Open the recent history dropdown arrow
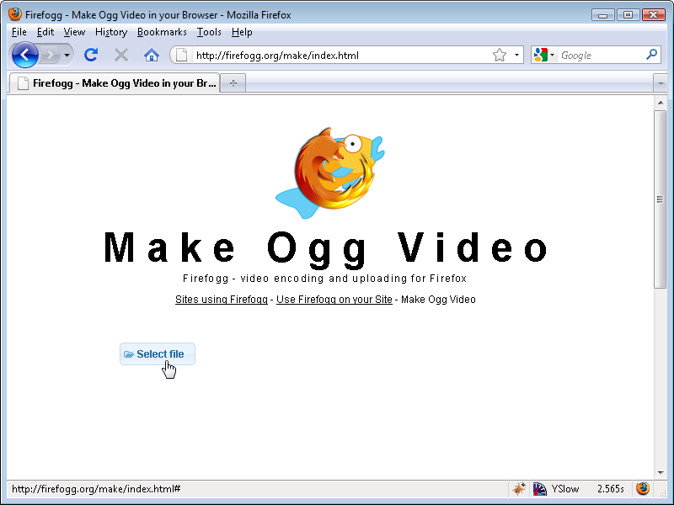This screenshot has height=505, width=674. [x=66, y=54]
